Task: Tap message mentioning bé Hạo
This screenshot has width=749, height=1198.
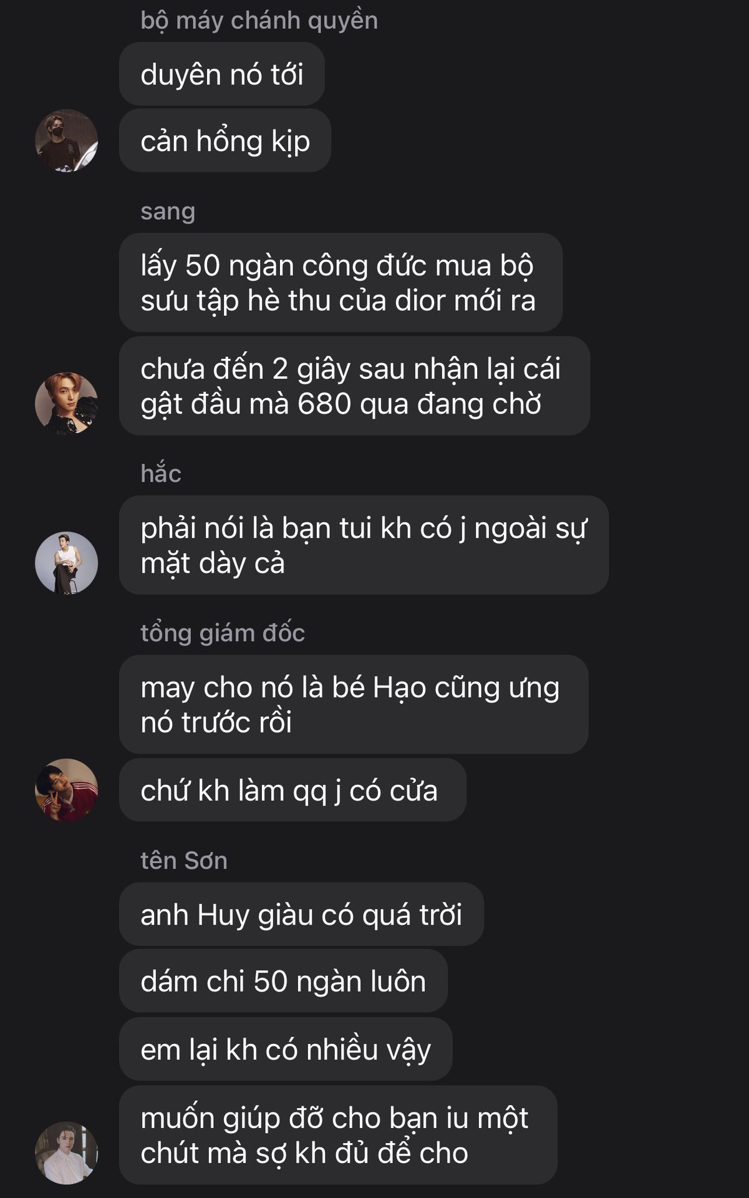Action: click(354, 704)
